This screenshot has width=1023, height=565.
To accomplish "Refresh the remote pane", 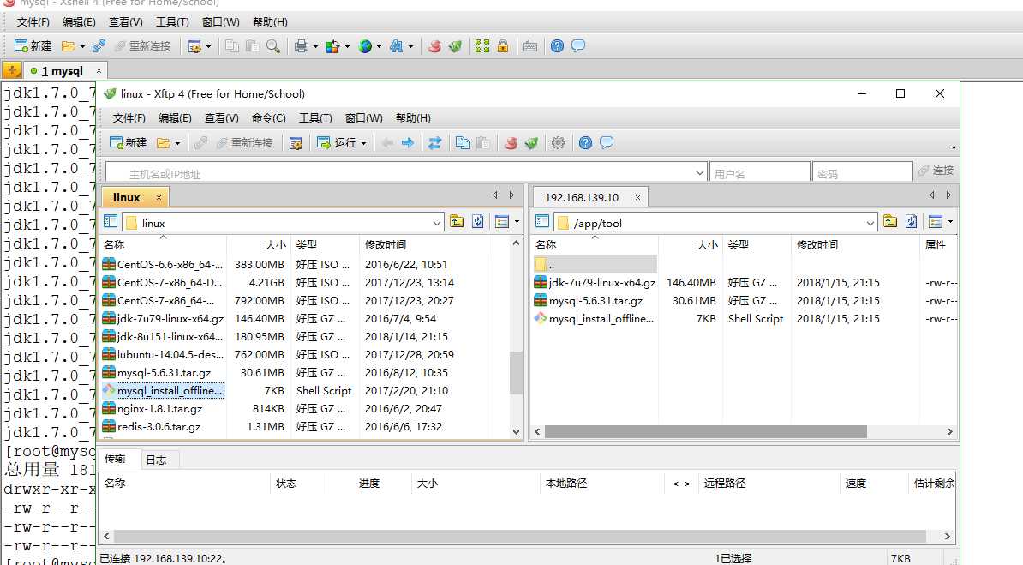I will pos(911,222).
